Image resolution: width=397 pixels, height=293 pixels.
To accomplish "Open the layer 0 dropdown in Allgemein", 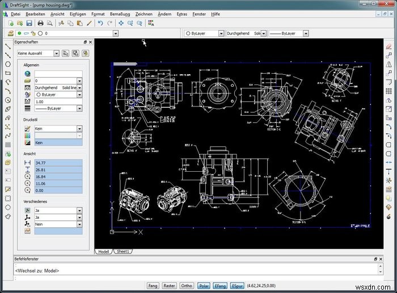I will pos(79,80).
